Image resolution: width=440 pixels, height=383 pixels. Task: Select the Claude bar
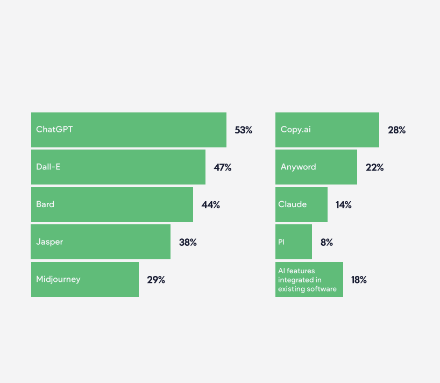pos(301,205)
